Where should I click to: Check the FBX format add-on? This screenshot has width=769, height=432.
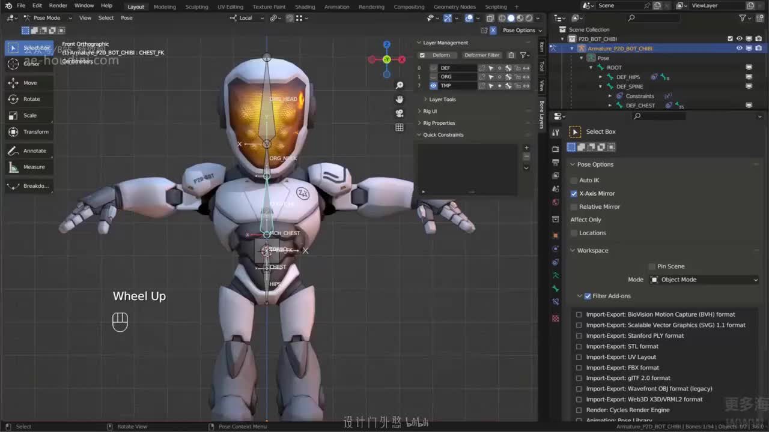[579, 368]
